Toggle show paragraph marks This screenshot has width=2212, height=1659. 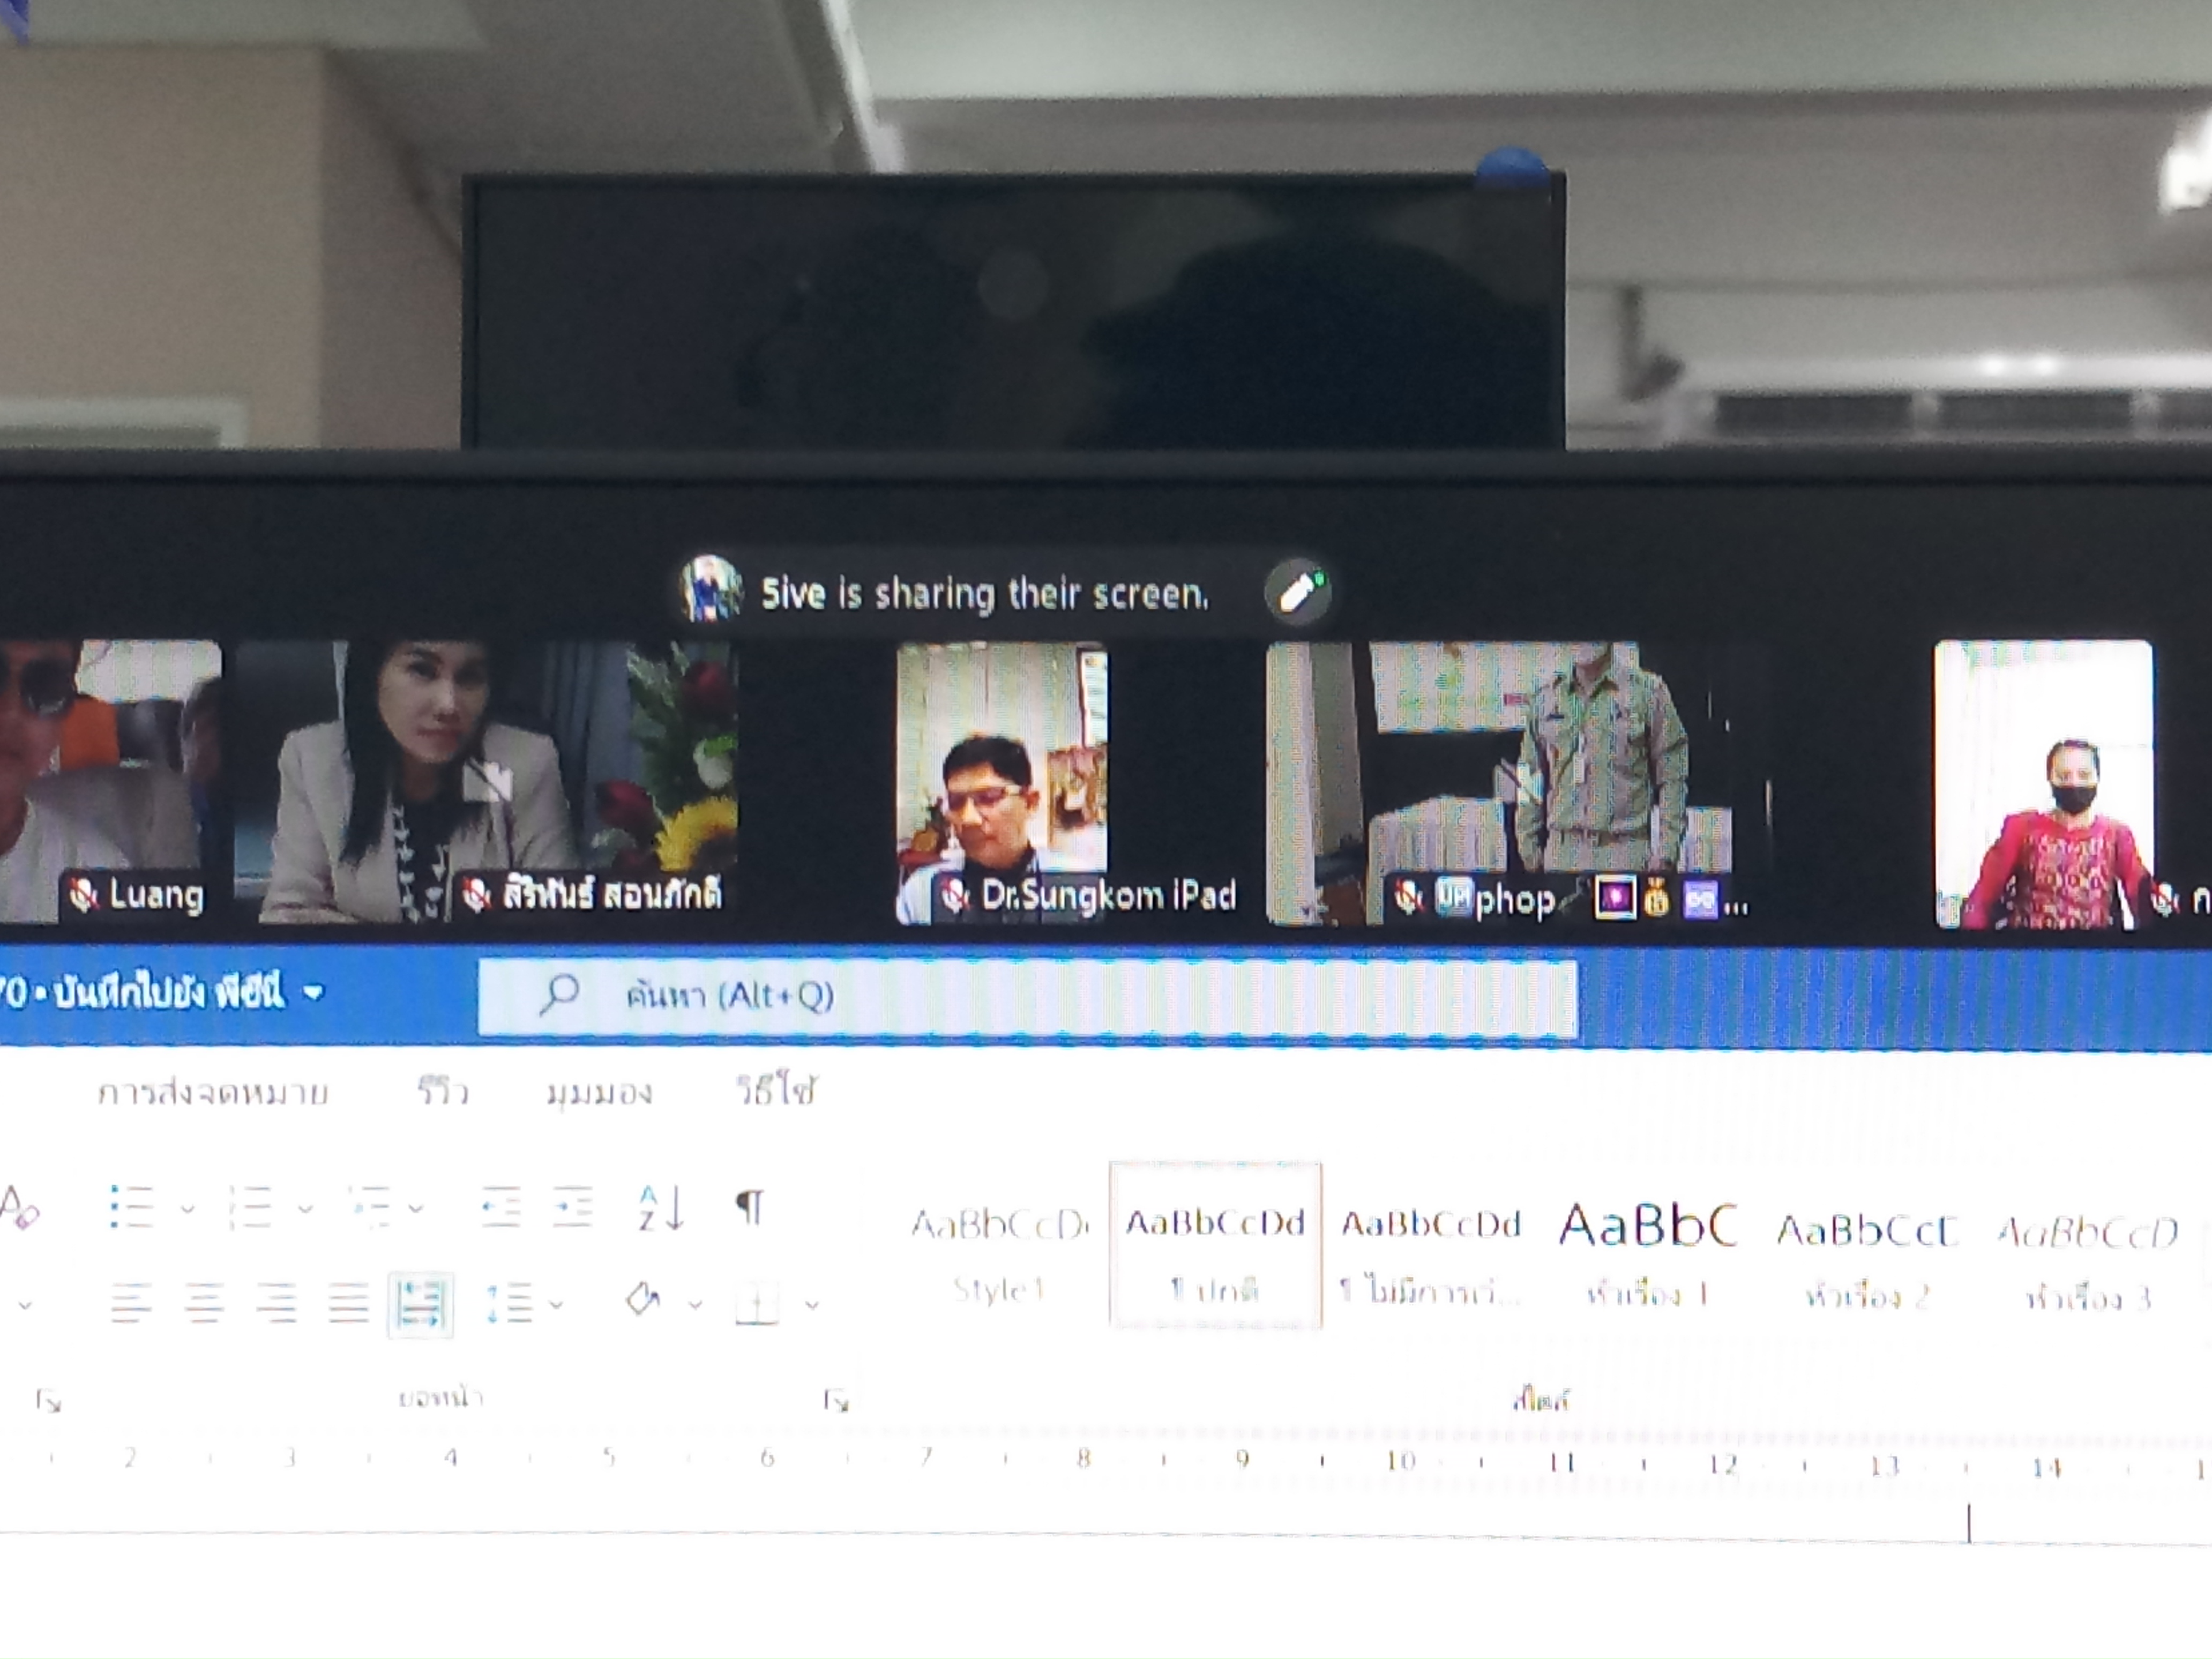[750, 1208]
